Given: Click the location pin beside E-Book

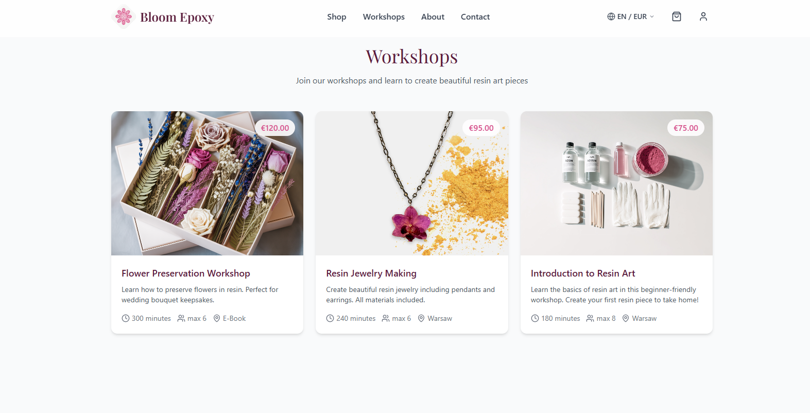Looking at the screenshot, I should (x=217, y=318).
